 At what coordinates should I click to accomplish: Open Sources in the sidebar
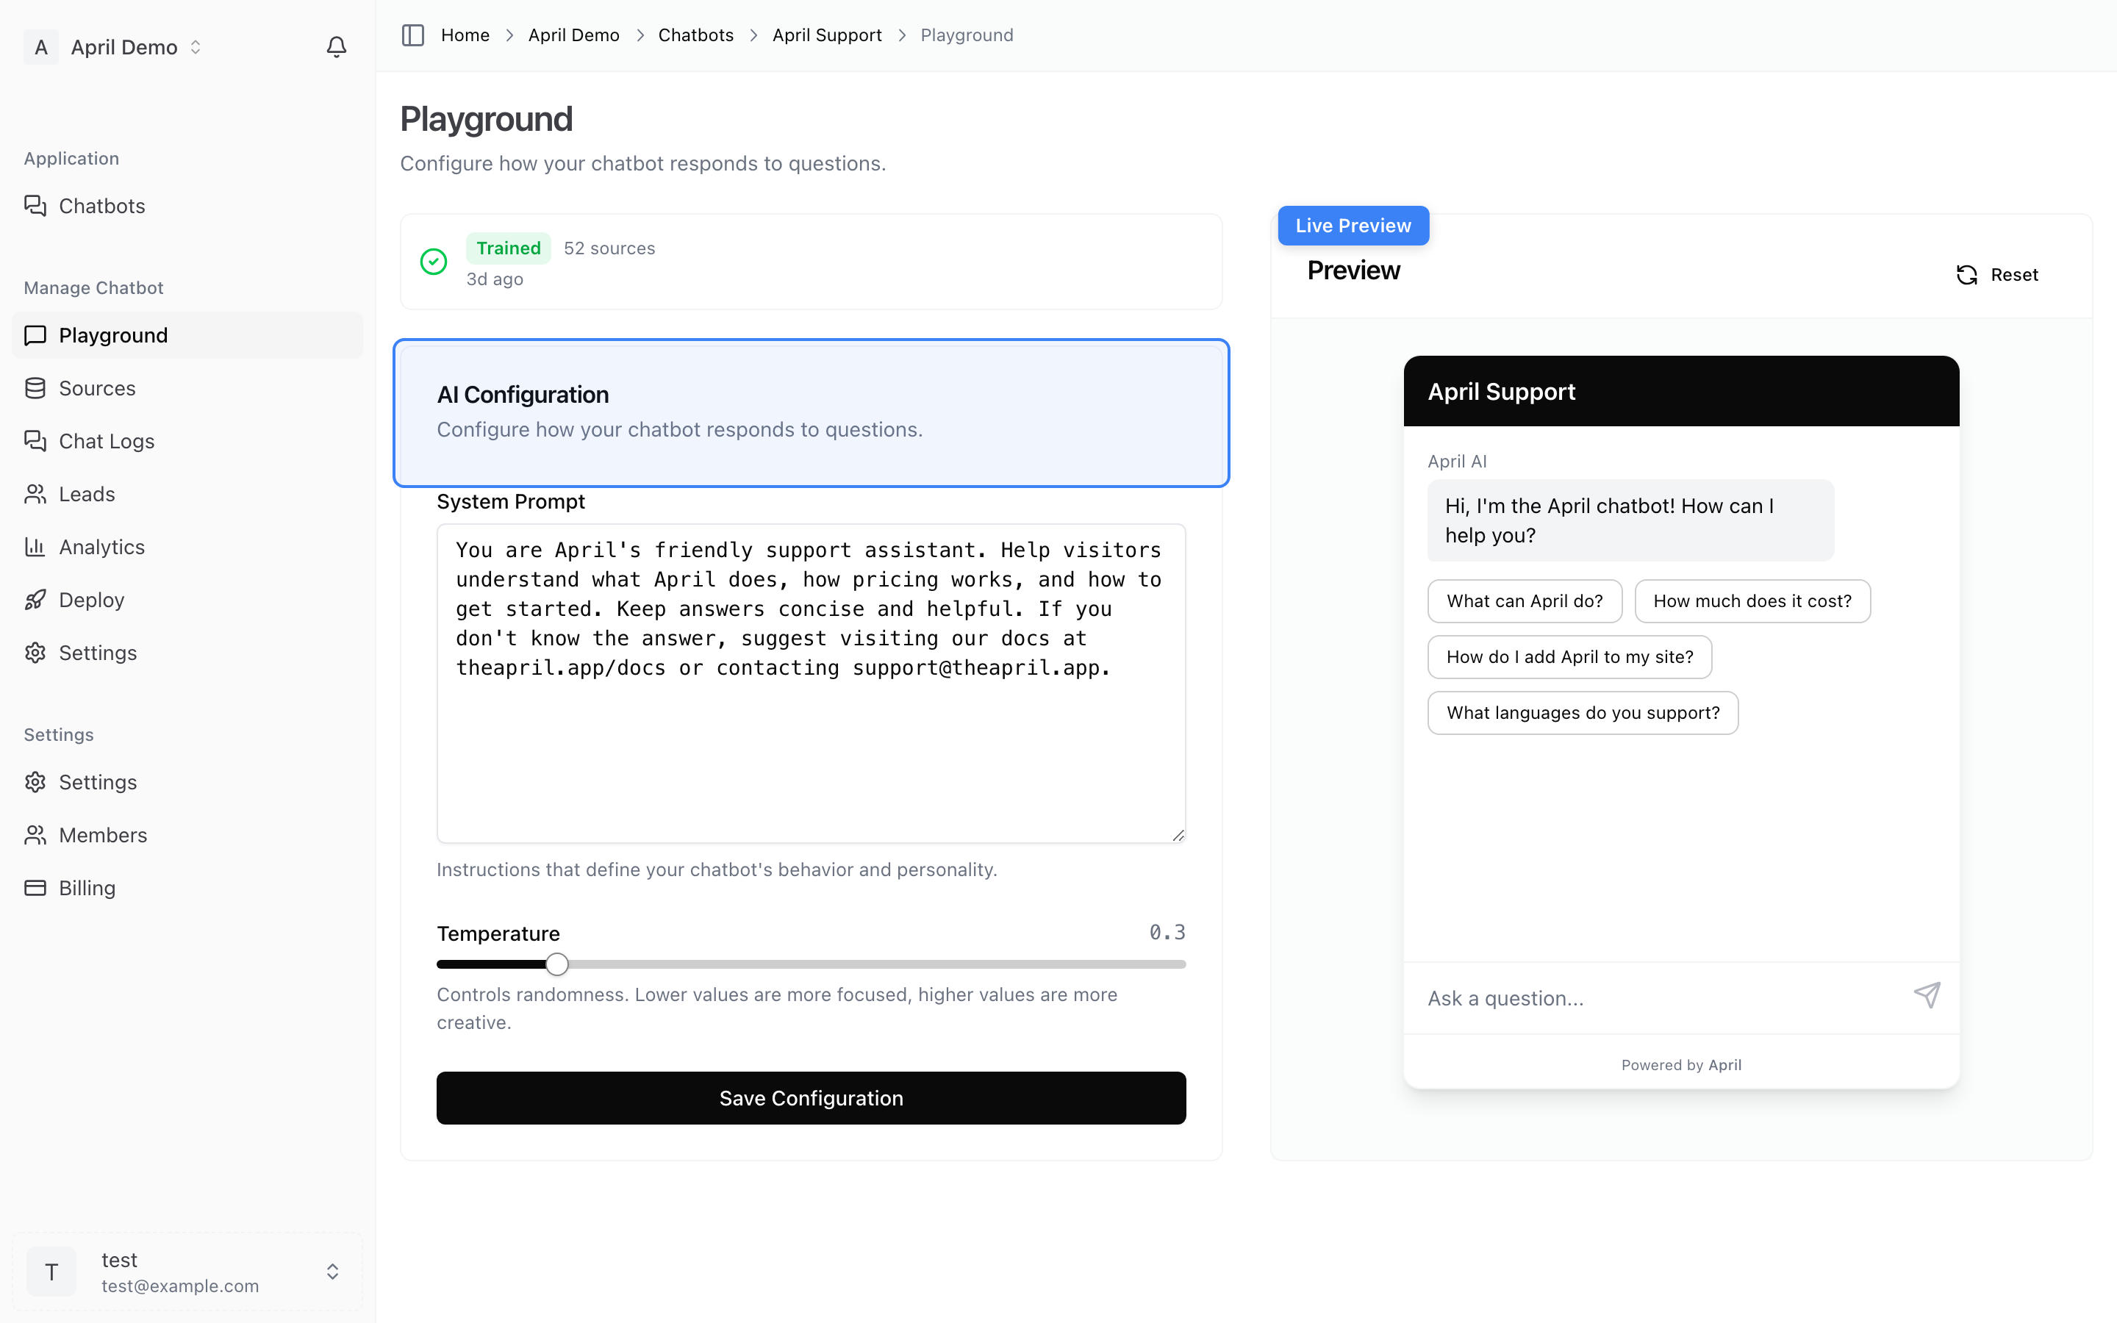187,387
